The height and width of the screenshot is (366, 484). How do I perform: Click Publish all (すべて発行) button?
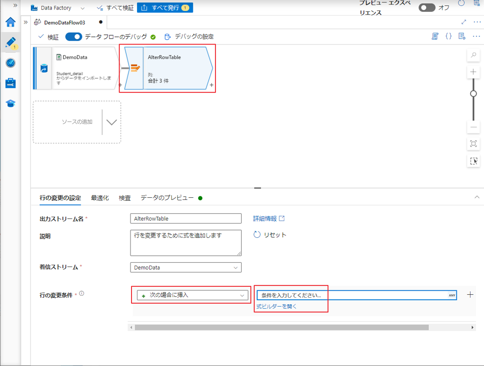click(x=165, y=8)
